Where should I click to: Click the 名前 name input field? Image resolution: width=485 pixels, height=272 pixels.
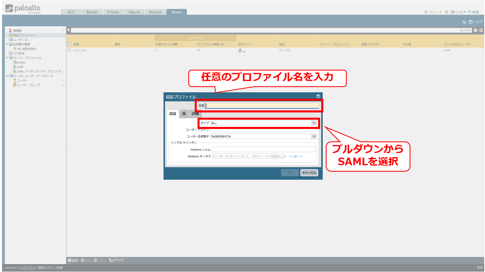(262, 106)
